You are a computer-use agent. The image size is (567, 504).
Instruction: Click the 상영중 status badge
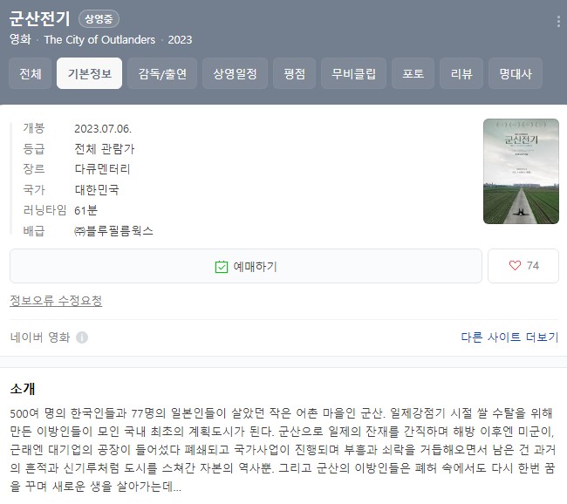(x=99, y=19)
